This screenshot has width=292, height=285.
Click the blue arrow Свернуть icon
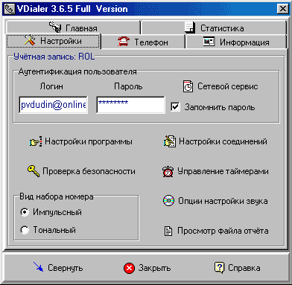click(38, 267)
